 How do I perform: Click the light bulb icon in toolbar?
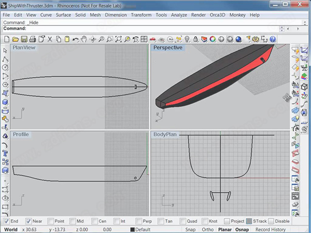(188, 39)
